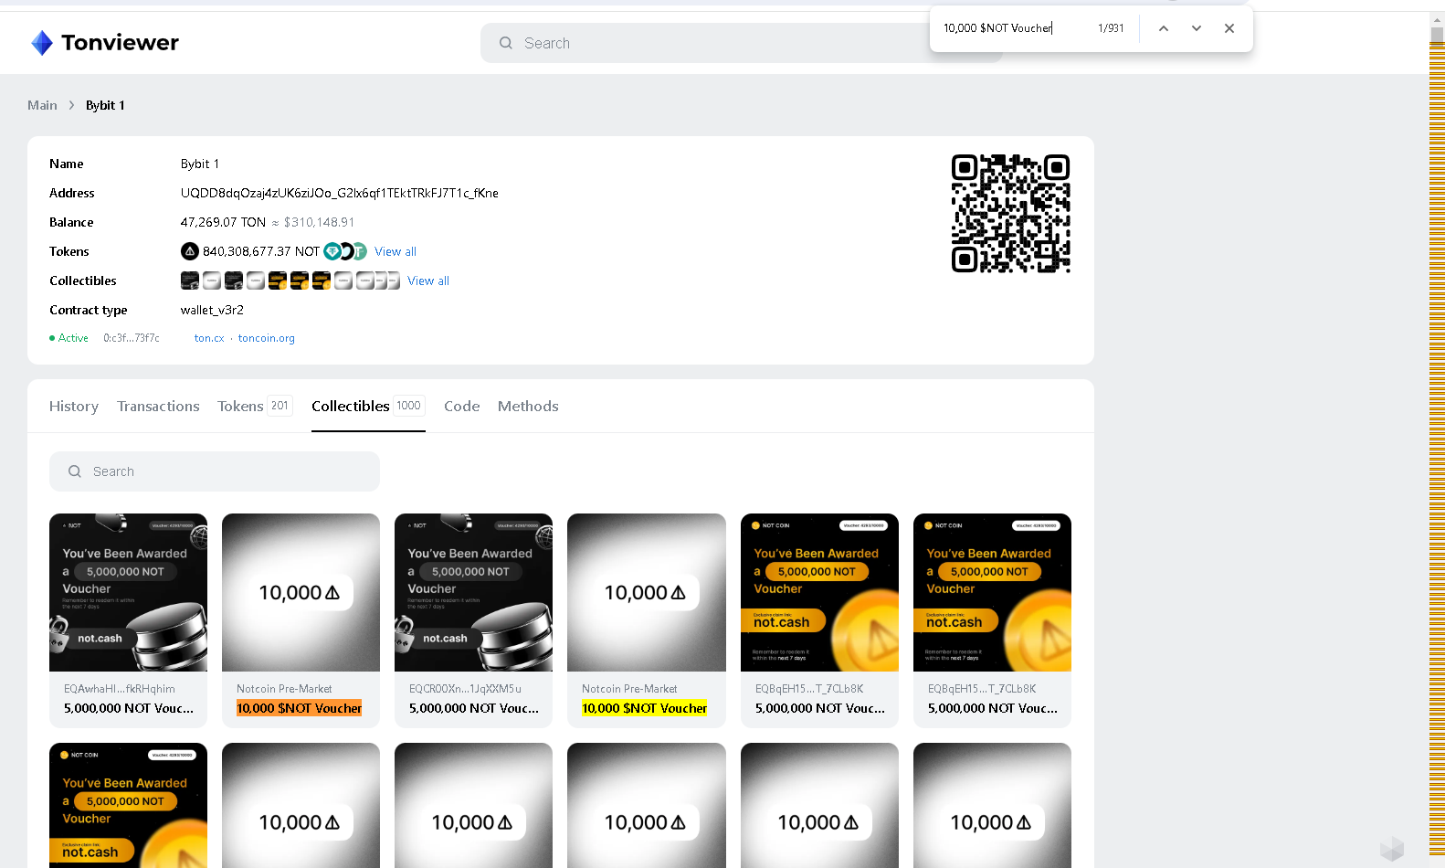The height and width of the screenshot is (868, 1445).
Task: Click the 840,308,677.37 NOT amount
Action: (261, 251)
